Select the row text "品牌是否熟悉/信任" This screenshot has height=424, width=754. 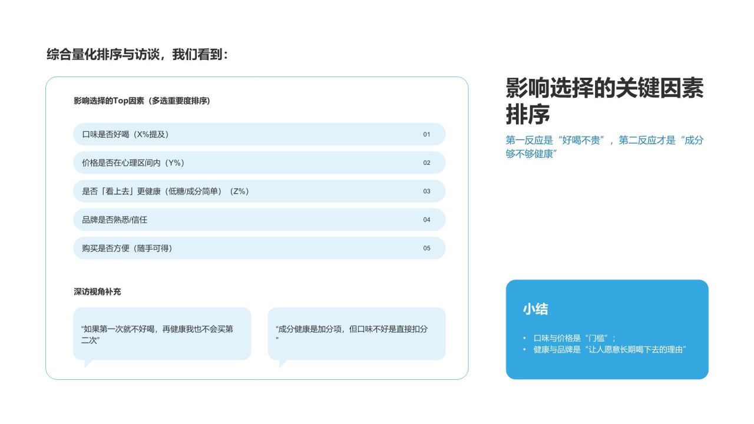tap(115, 220)
